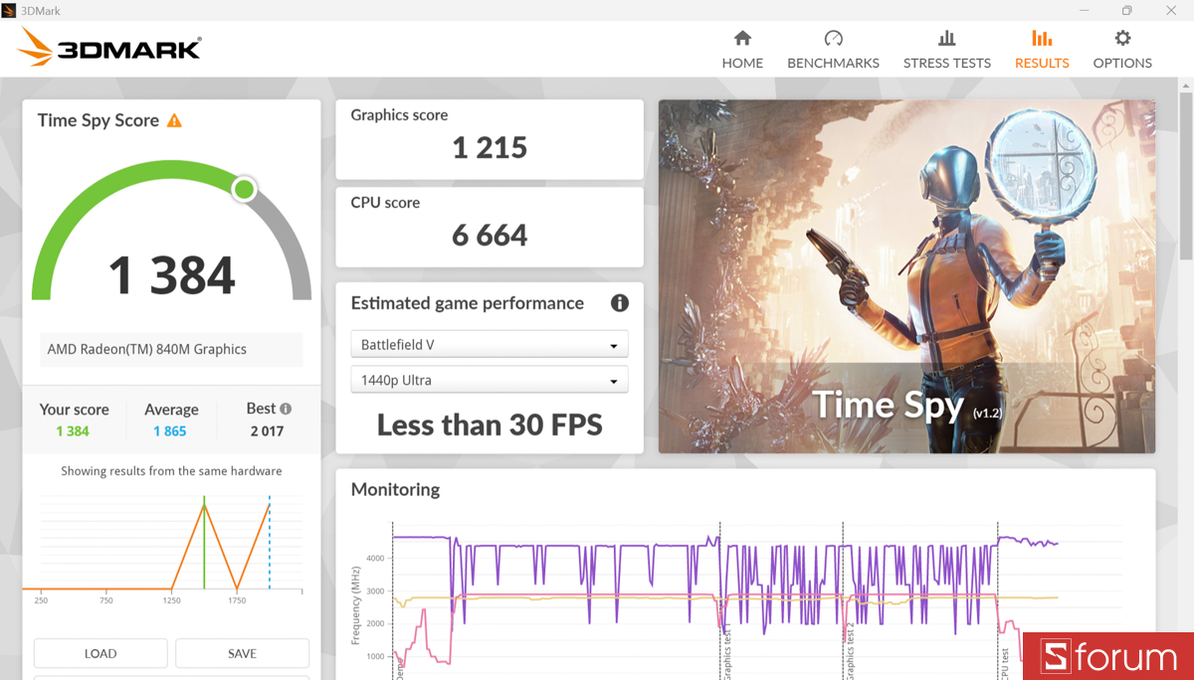Click the info icon next to Best score

[287, 408]
